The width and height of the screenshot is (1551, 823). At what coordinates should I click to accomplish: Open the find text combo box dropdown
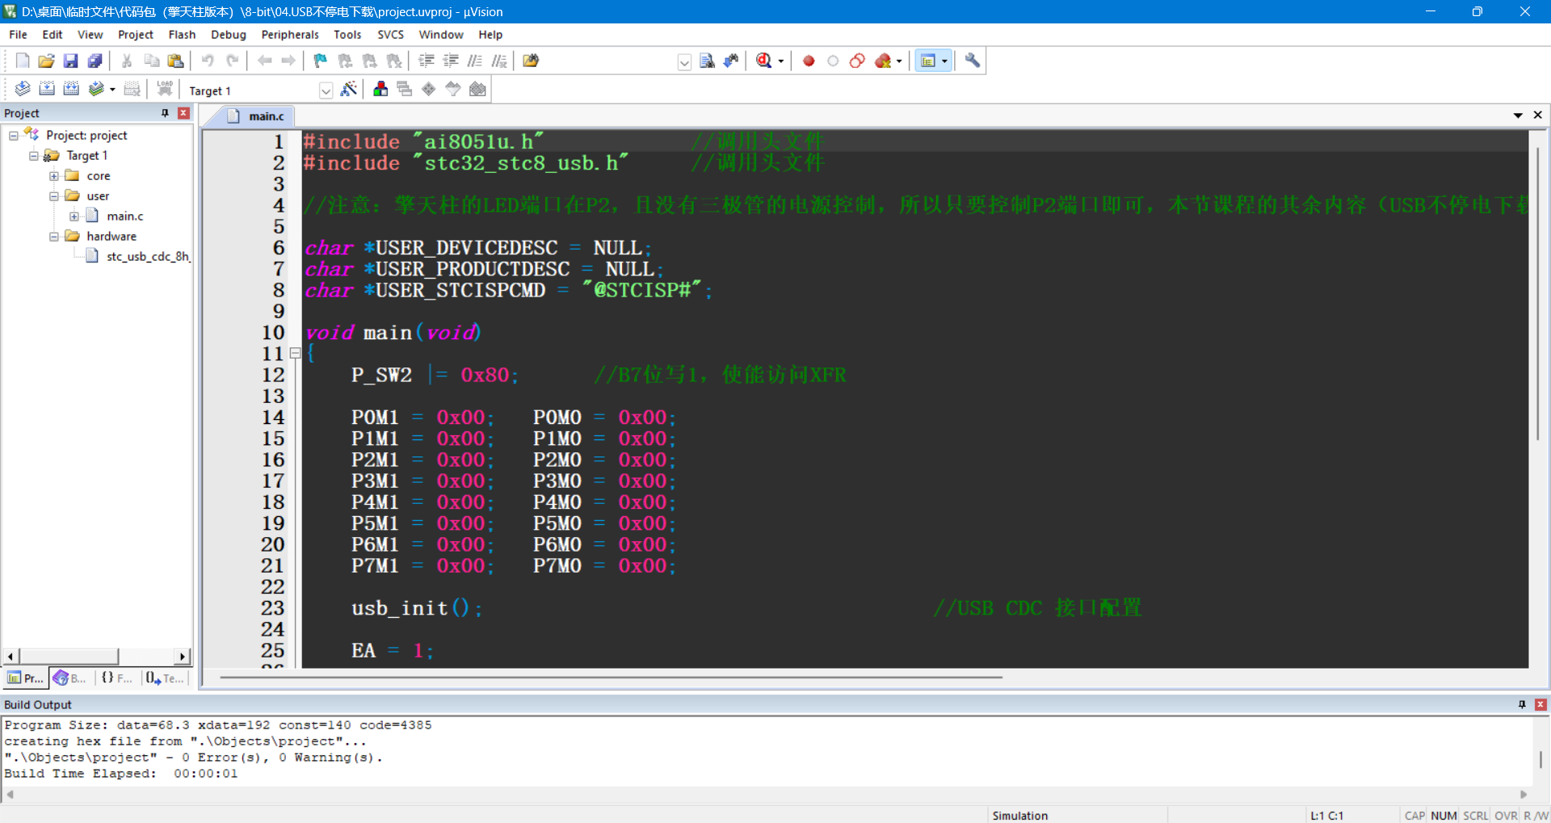[x=684, y=62]
